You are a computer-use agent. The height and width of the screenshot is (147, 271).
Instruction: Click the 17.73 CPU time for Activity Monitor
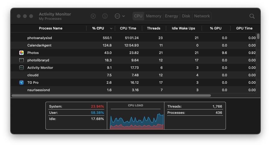pos(134,68)
